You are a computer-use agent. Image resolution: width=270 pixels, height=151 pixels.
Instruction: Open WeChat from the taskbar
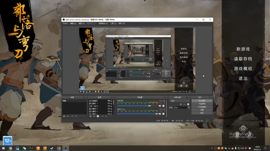pos(24,148)
